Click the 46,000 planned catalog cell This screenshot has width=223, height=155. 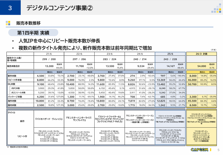192,80
